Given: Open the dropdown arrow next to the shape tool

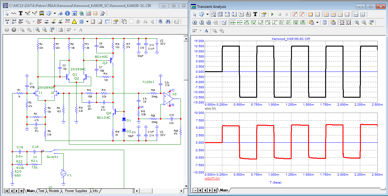Looking at the screenshot, I should (55, 13).
